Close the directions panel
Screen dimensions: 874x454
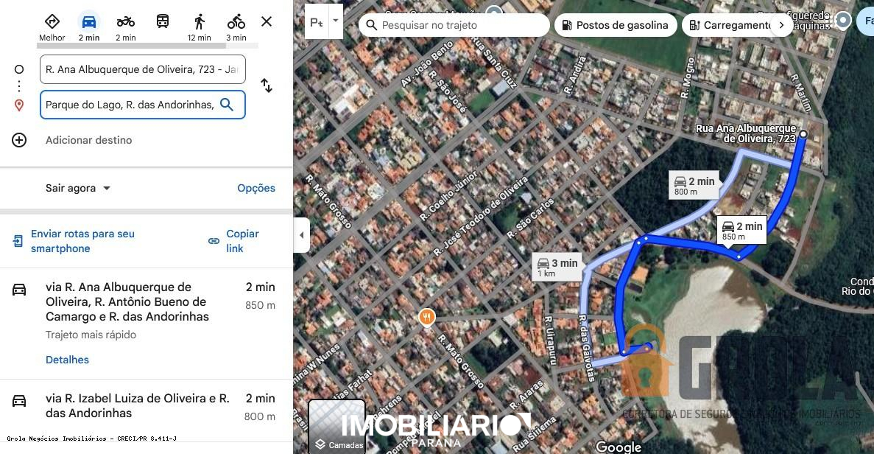click(x=267, y=22)
